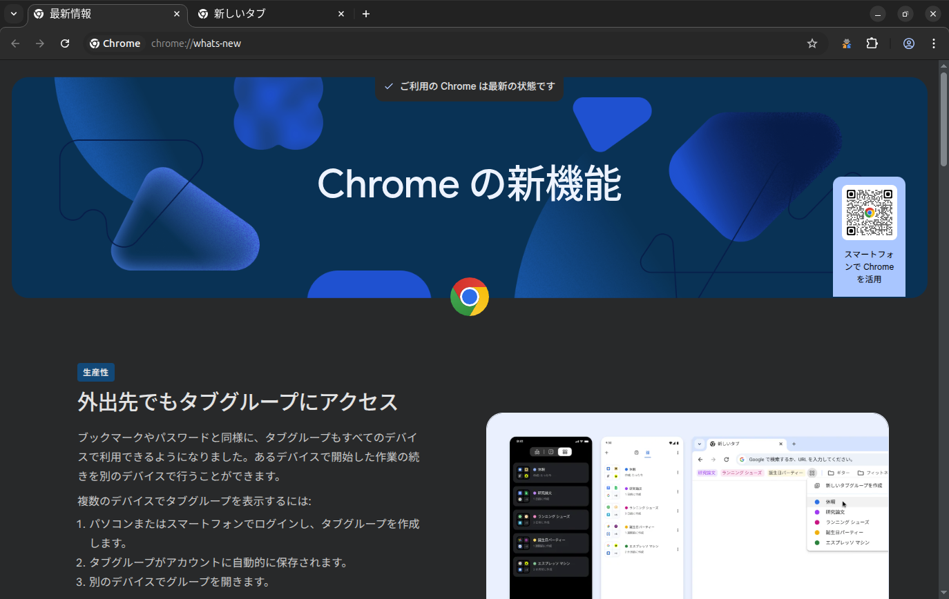Click the address bar URL field
The image size is (949, 599).
470,43
